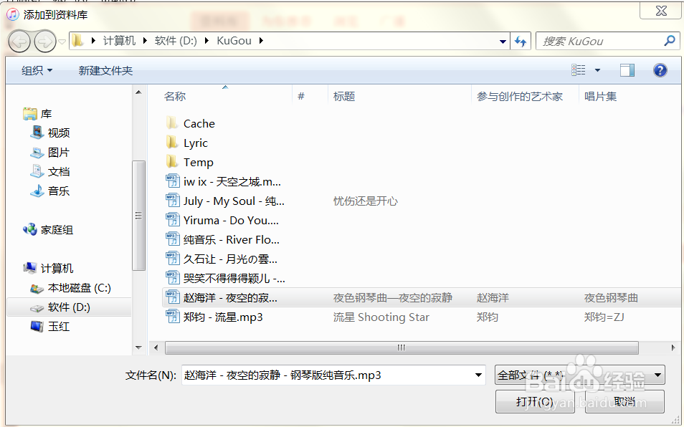684x427 pixels.
Task: Select the Cache folder icon
Action: pyautogui.click(x=172, y=123)
